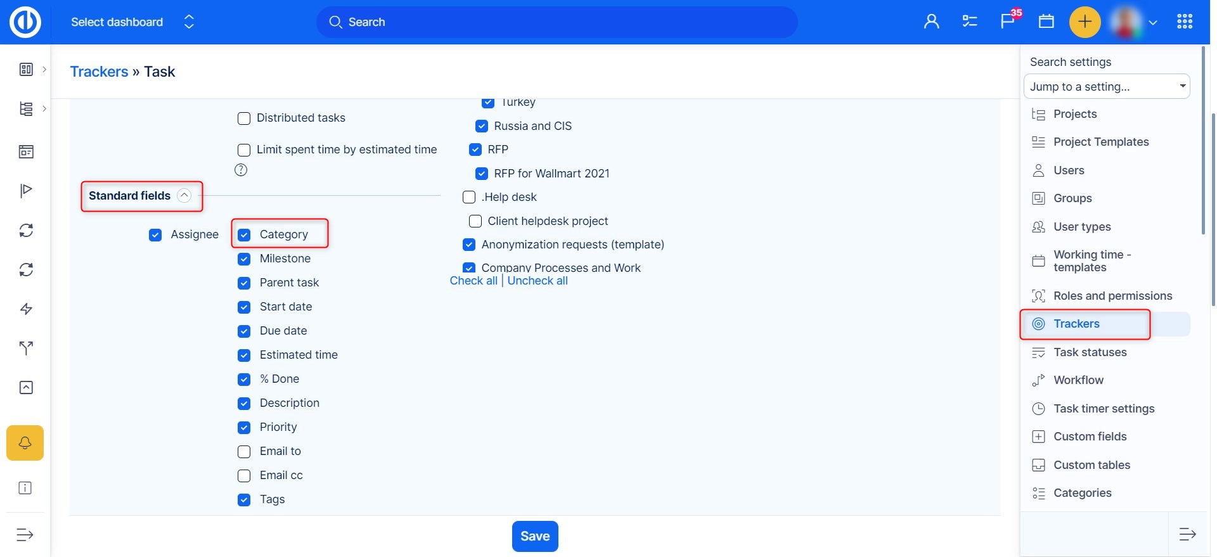Open the calendar icon in top bar
This screenshot has height=557, width=1217.
(x=1046, y=22)
